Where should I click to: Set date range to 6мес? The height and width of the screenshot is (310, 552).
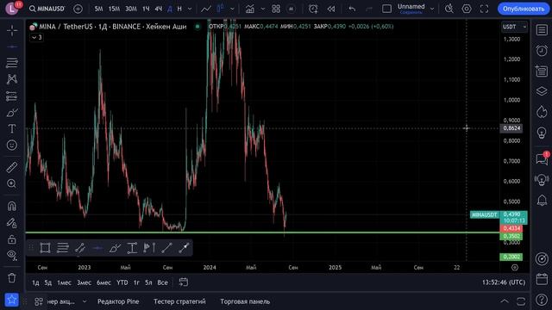point(103,282)
